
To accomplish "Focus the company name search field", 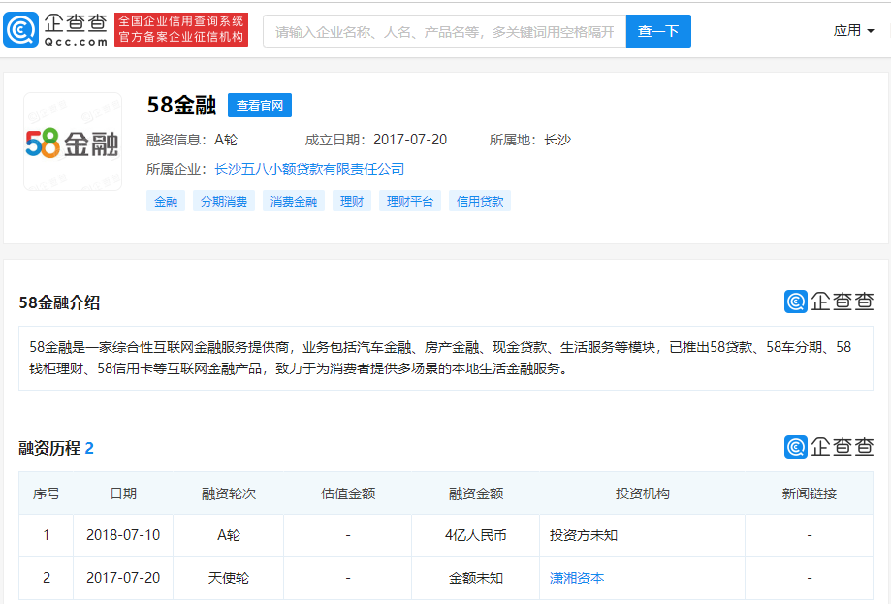I will pos(444,31).
